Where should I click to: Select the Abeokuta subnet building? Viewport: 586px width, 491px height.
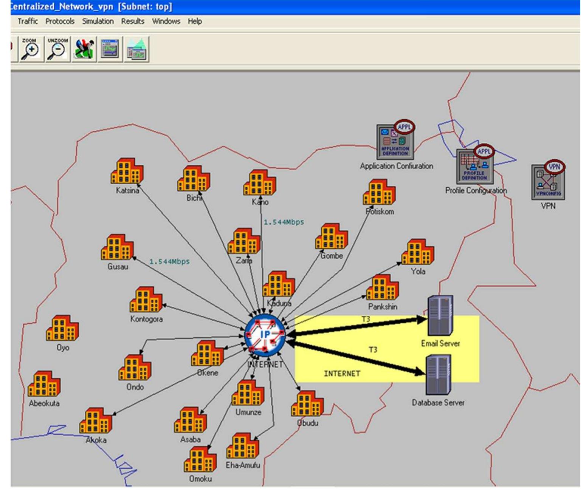coord(44,384)
